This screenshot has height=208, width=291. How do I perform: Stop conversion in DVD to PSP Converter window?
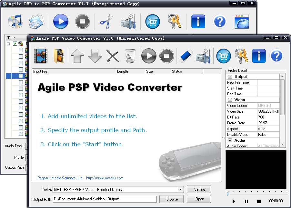click(82, 22)
